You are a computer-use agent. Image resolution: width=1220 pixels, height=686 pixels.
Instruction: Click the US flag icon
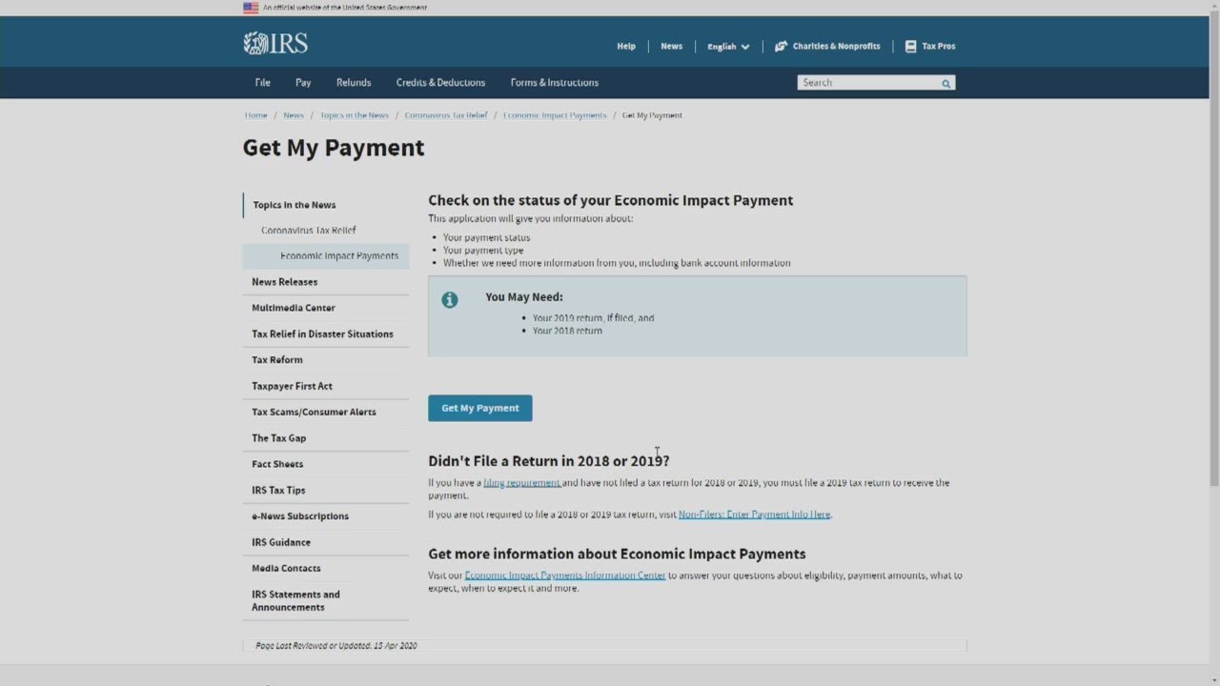(251, 8)
